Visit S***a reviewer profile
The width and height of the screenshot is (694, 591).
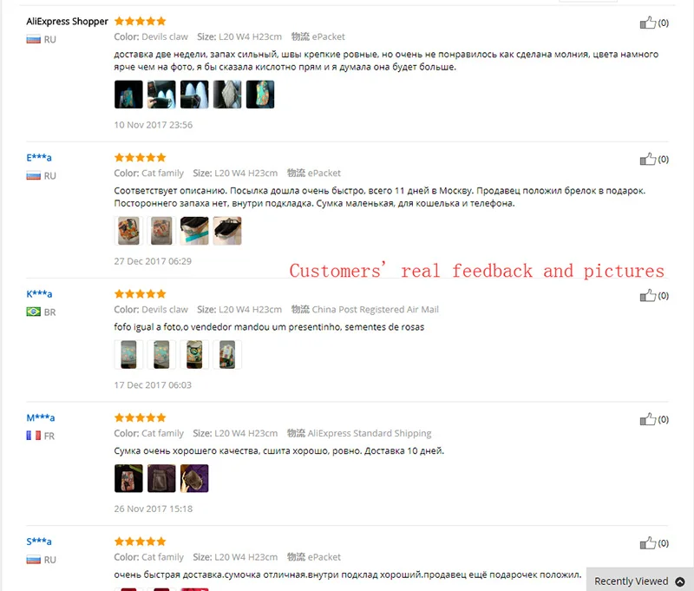(x=39, y=542)
